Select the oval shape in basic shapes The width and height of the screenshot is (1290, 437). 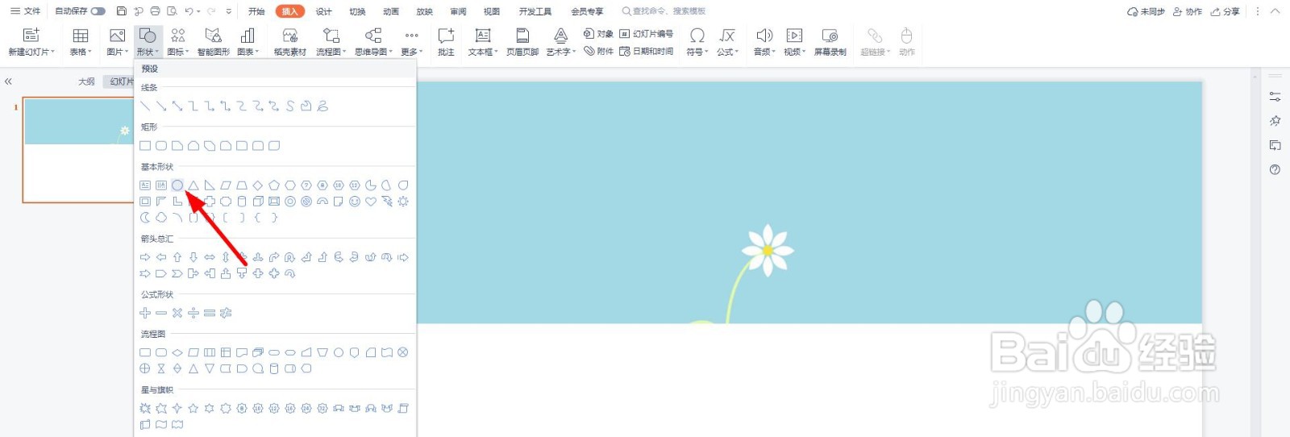click(177, 185)
